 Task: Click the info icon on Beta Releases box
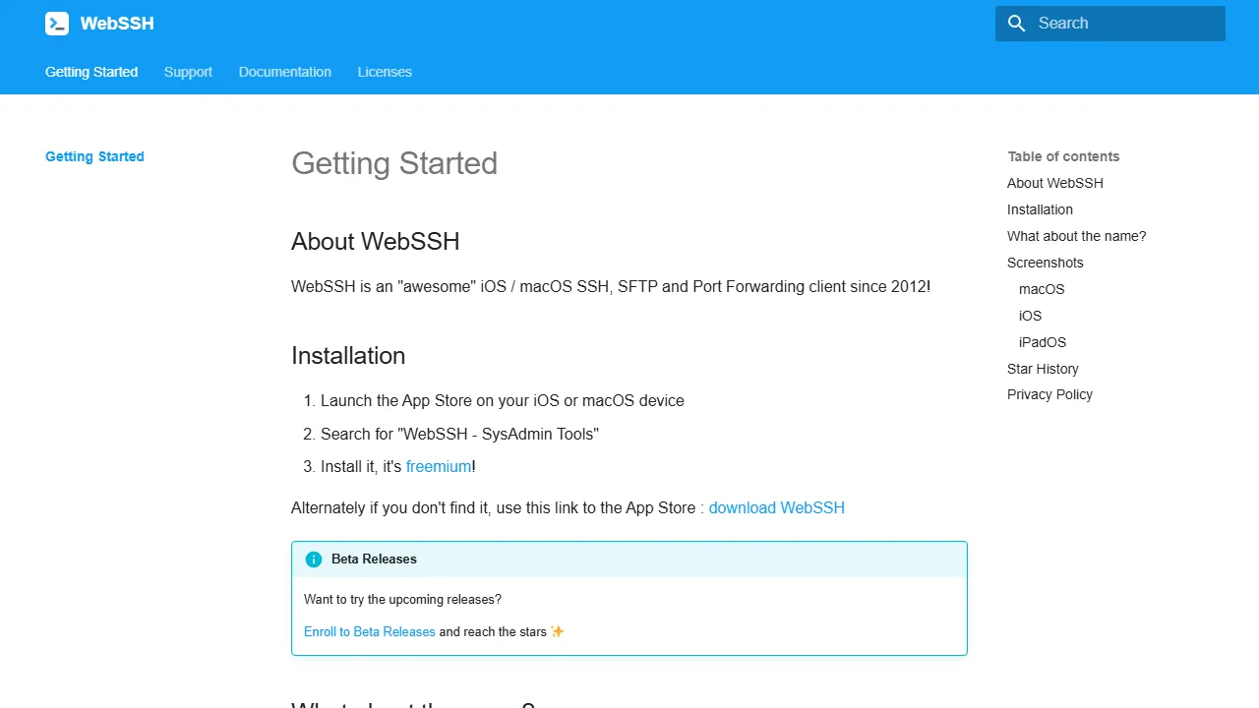(x=314, y=559)
